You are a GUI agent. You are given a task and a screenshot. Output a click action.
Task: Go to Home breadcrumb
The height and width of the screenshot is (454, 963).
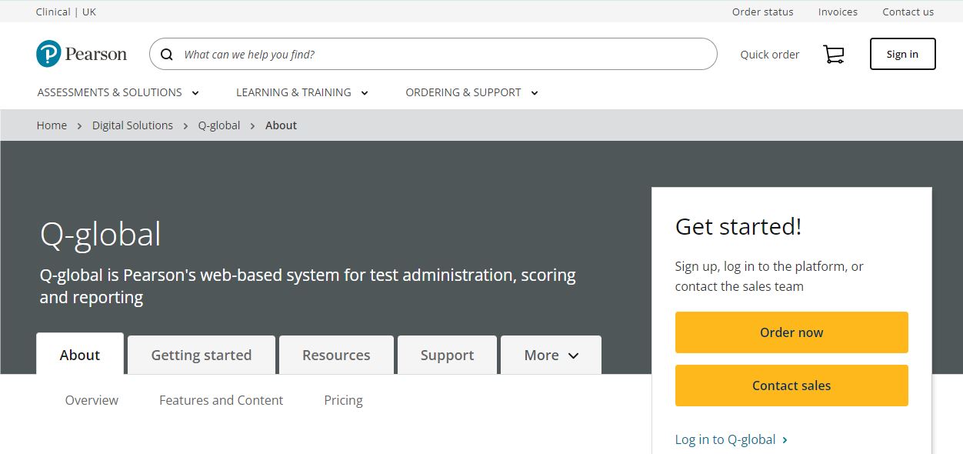[52, 125]
